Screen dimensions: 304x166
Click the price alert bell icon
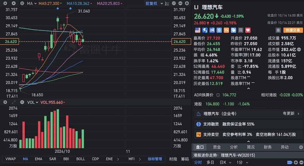pyautogui.click(x=278, y=30)
